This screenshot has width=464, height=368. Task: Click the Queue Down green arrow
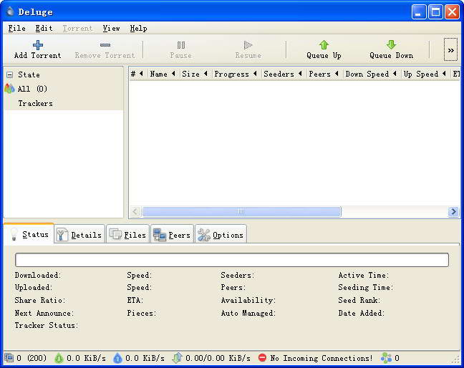[x=391, y=45]
